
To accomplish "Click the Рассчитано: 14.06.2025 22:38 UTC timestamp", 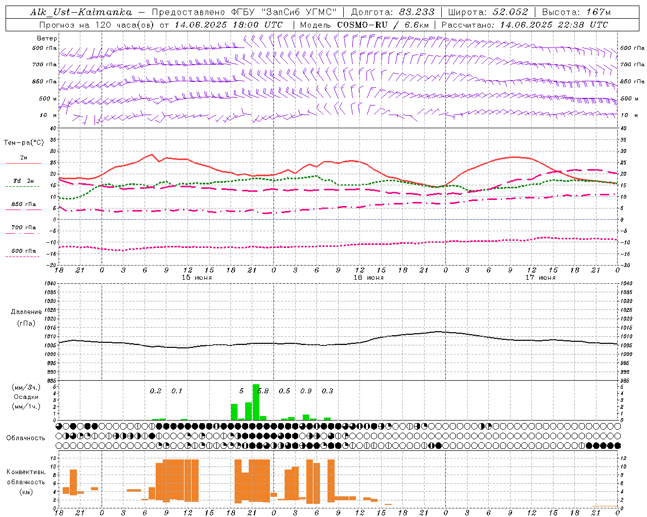I will [525, 25].
